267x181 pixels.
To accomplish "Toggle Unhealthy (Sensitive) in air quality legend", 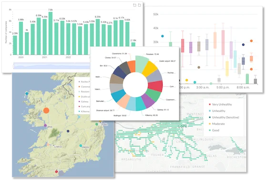I will click(x=224, y=117).
